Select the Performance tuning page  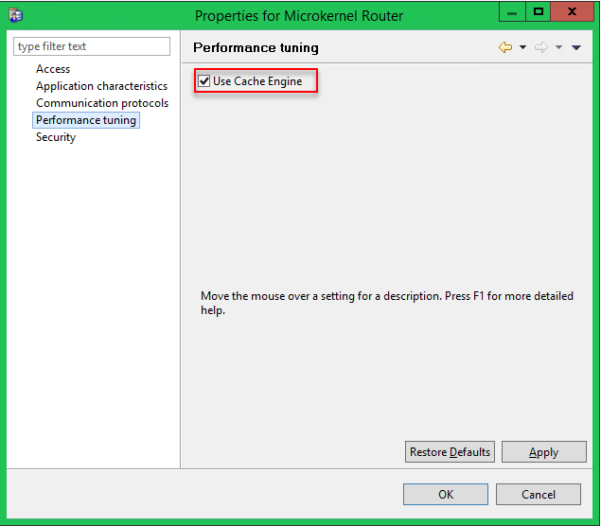coord(86,120)
